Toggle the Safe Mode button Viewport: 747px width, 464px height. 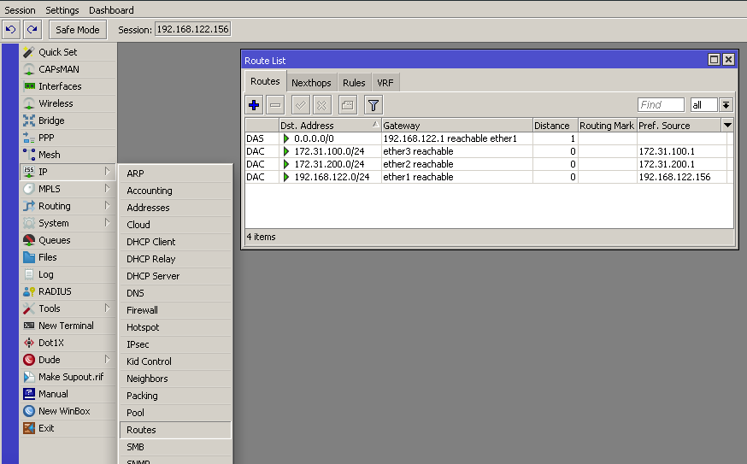click(x=77, y=30)
